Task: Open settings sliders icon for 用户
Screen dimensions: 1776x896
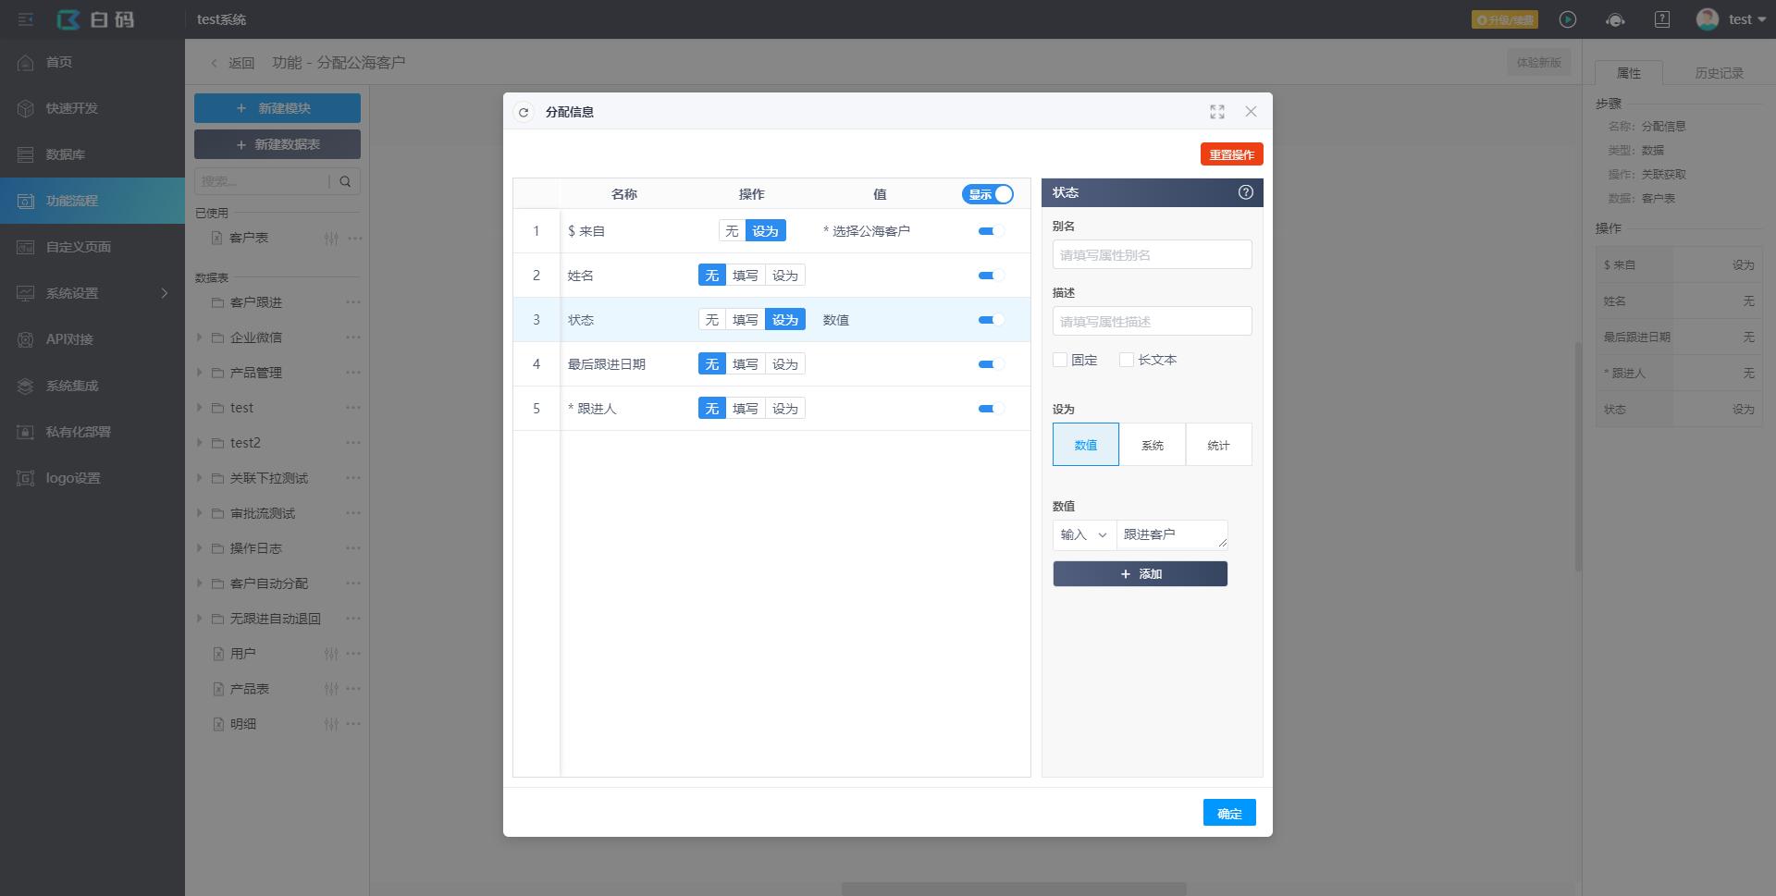Action: (331, 654)
